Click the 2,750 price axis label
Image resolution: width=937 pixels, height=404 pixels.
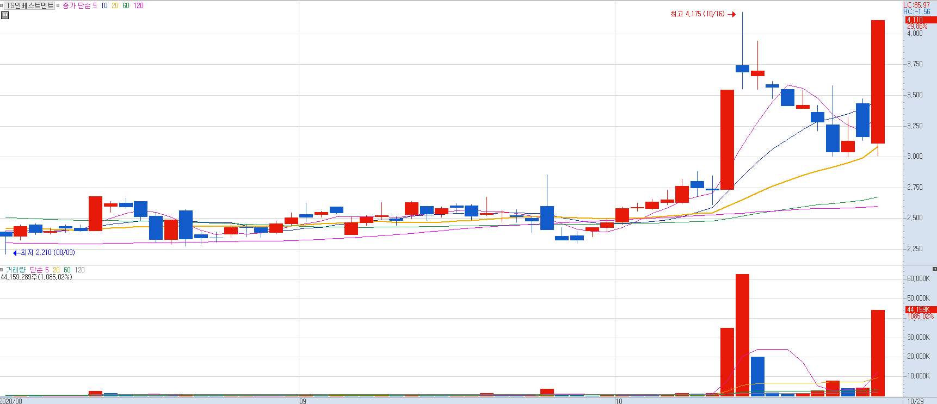tap(915, 187)
